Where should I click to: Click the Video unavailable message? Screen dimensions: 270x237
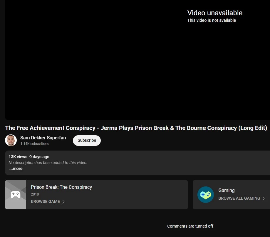pos(215,13)
